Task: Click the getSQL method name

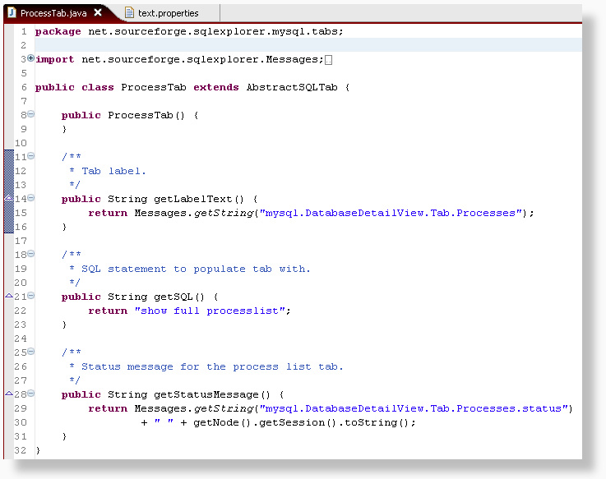Action: [173, 297]
